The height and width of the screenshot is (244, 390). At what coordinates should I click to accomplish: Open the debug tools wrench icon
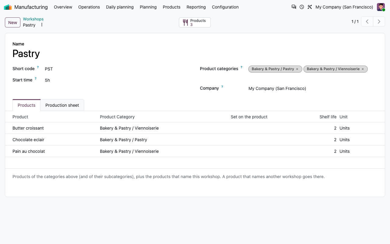point(310,7)
